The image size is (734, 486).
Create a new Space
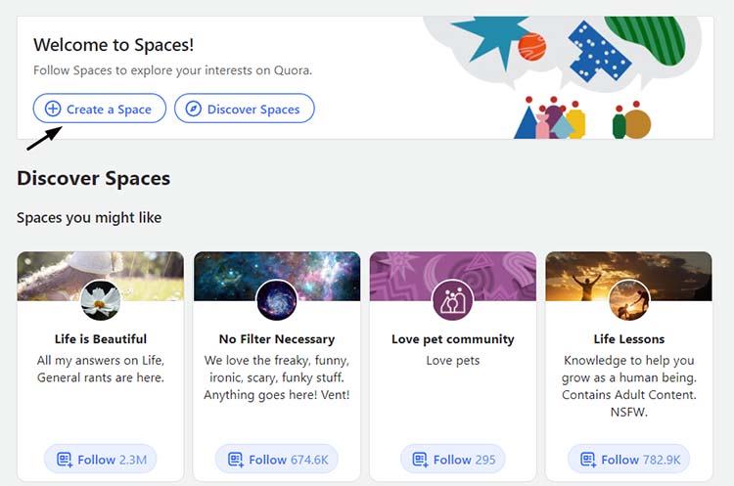[99, 109]
